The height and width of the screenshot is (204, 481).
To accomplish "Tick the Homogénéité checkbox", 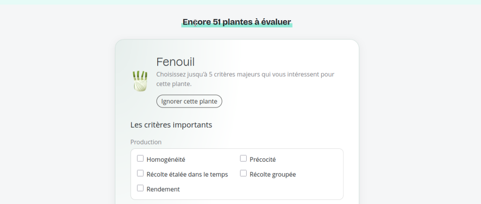I will point(140,158).
